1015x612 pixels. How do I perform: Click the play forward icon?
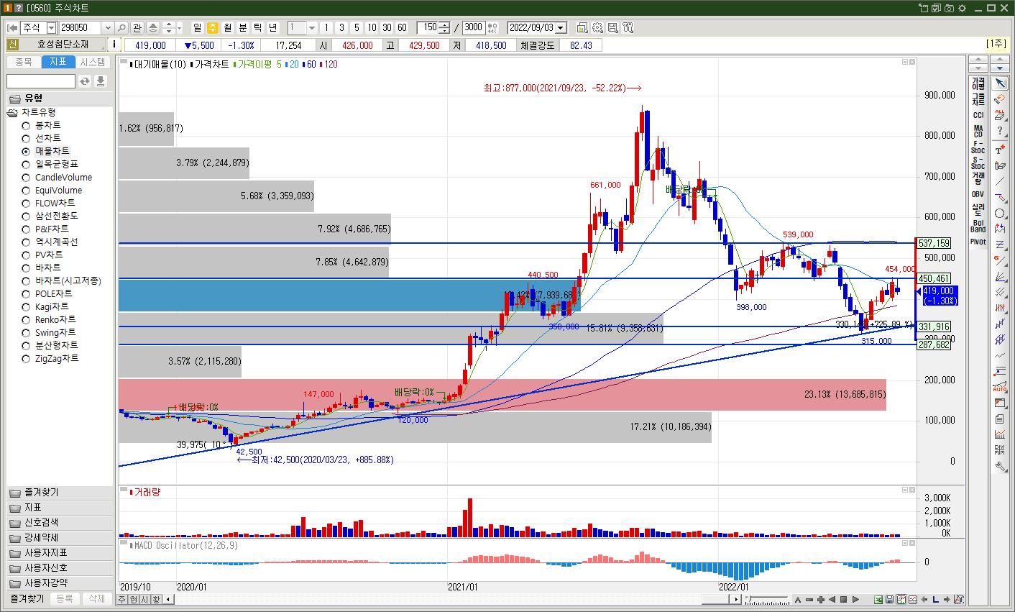tap(855, 599)
